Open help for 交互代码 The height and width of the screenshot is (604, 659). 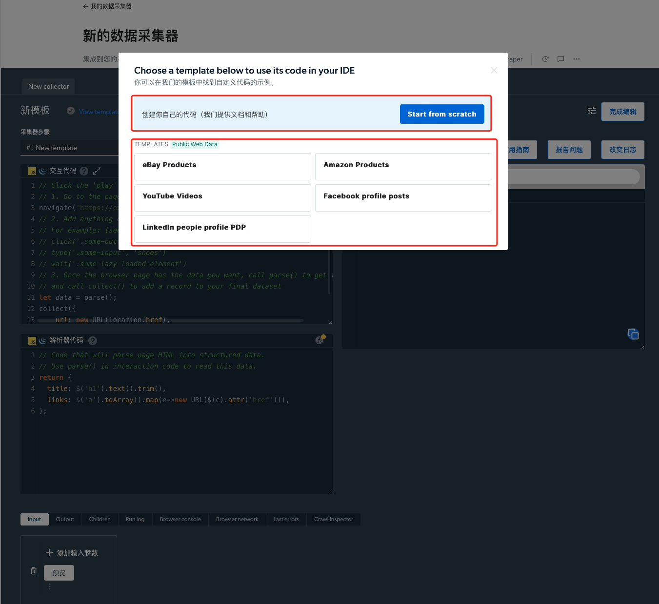(84, 171)
